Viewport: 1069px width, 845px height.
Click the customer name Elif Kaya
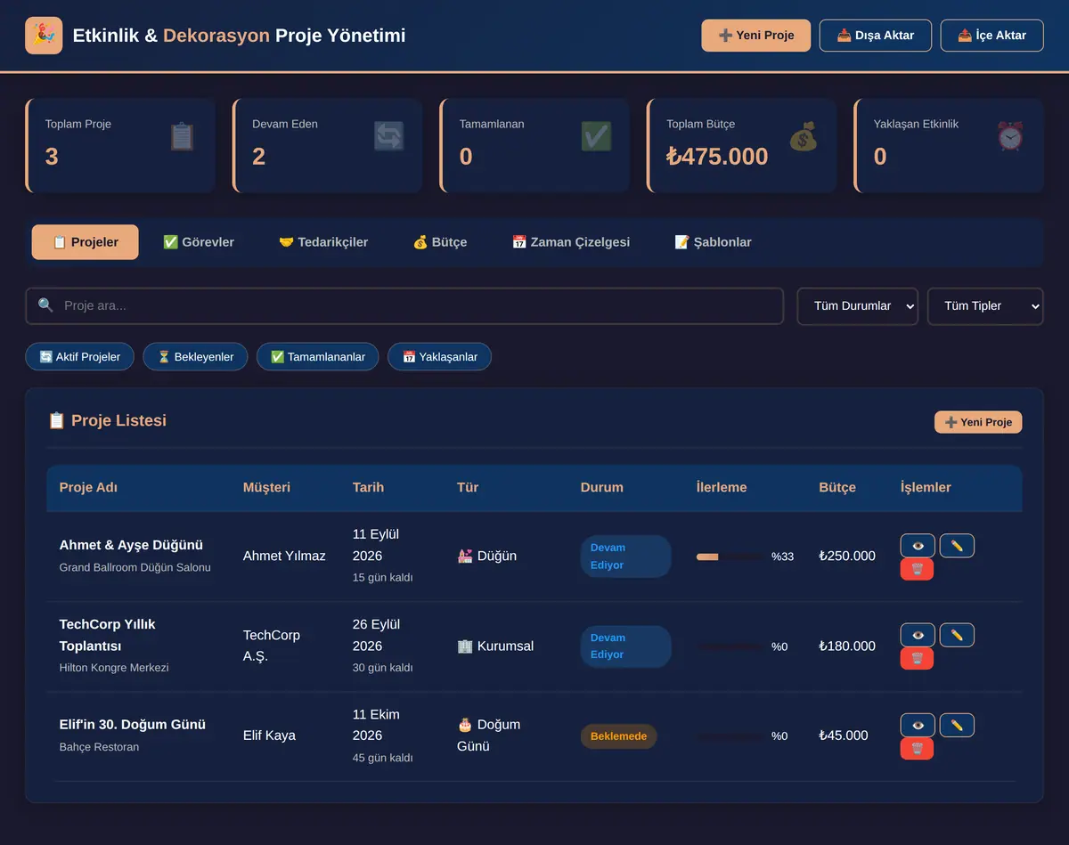269,735
